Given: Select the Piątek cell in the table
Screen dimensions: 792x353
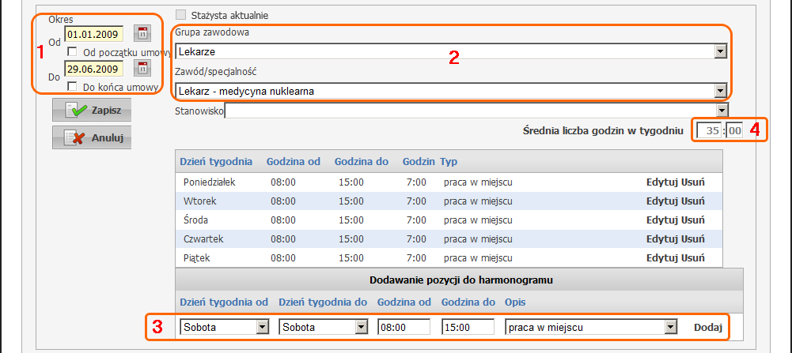Looking at the screenshot, I should coord(196,258).
